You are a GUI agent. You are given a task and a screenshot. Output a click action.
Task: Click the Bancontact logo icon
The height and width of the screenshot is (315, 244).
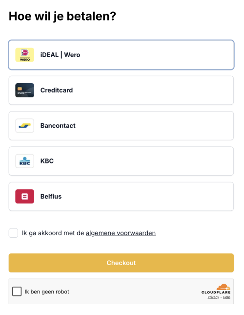25,126
